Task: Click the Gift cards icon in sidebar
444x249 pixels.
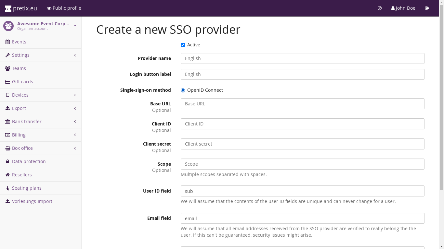Action: click(x=7, y=82)
